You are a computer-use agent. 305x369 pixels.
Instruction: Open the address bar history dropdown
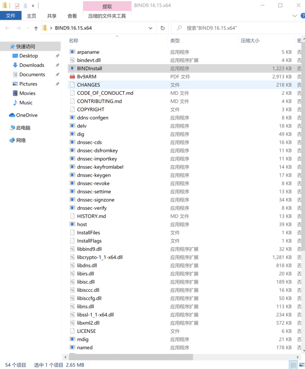[x=150, y=28]
